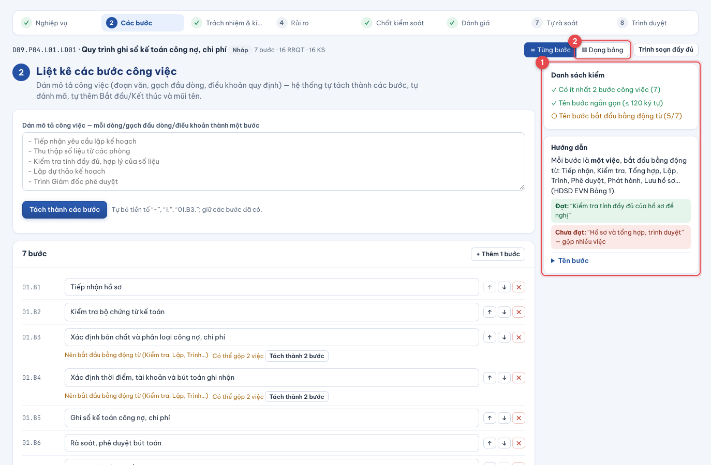711x465 pixels.
Task: Edit Ghi sổ kế toán công nợ field
Action: 272,418
